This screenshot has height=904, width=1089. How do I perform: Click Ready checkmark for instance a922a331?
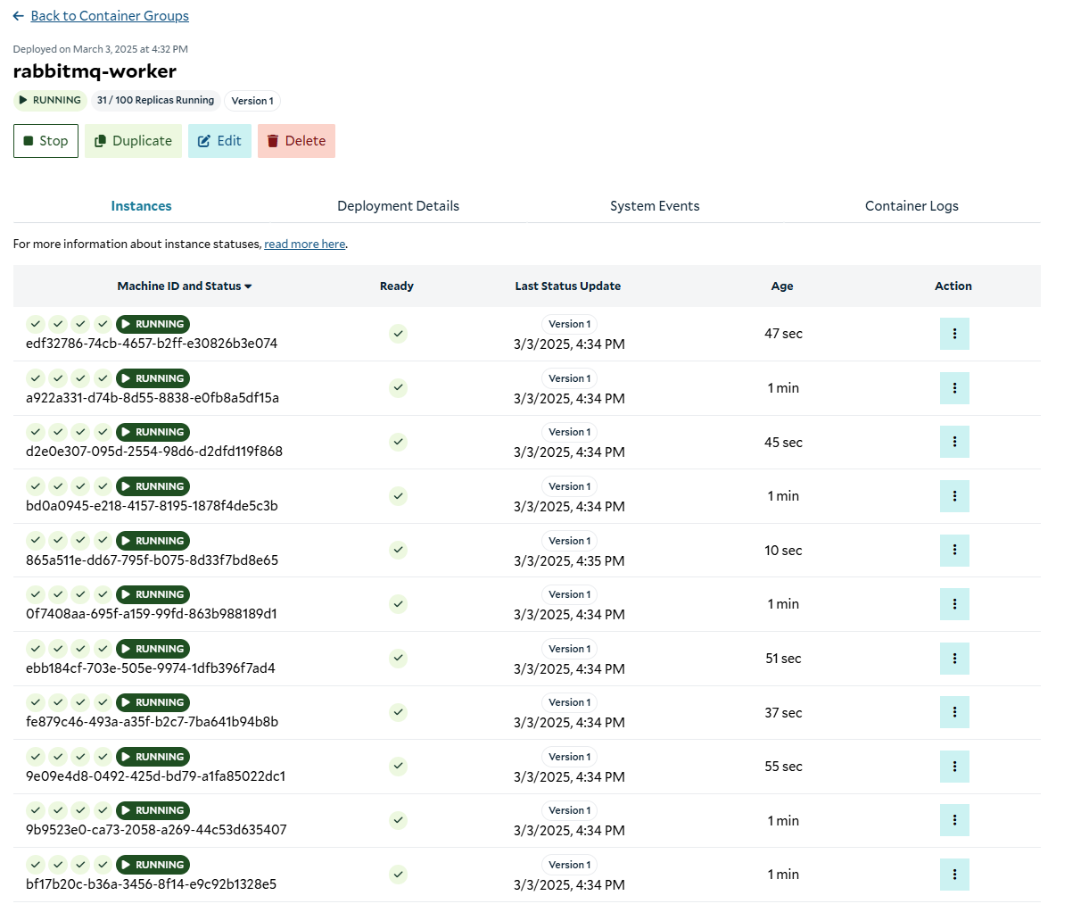point(399,388)
